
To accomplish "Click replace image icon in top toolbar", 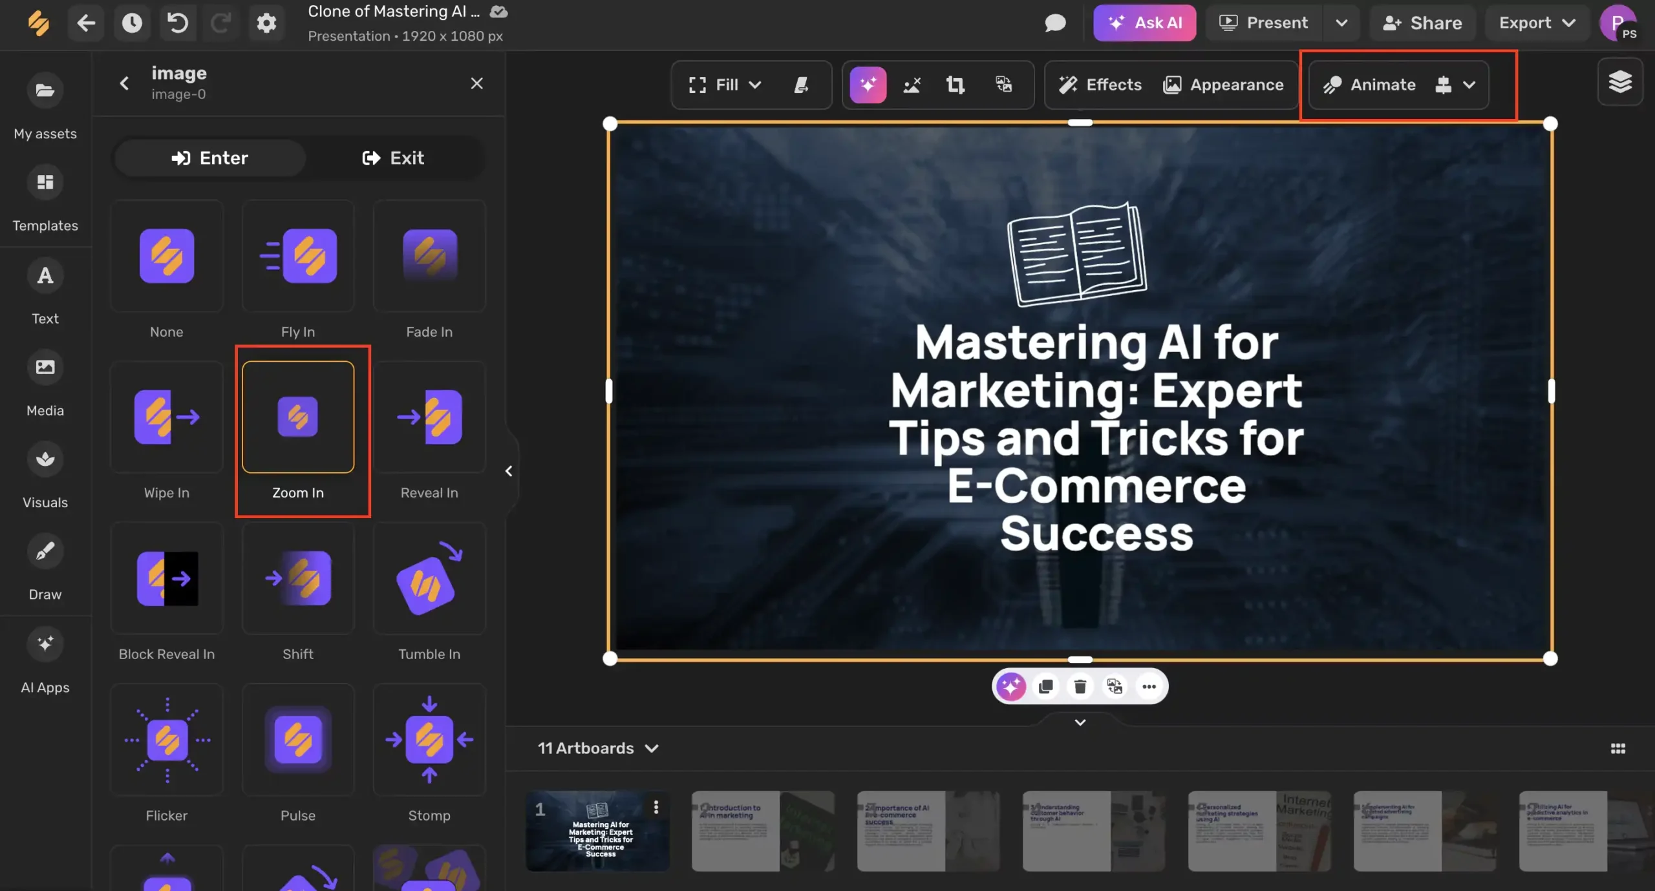I will coord(1003,85).
